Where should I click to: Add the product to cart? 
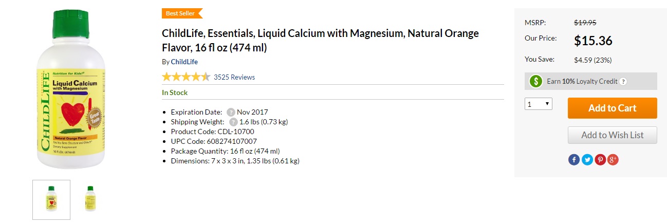[613, 108]
